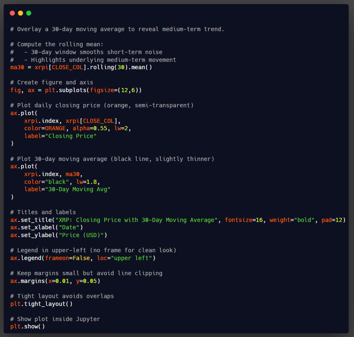Click the plt.show() call
Viewport: 354px width, 337px height.
coord(27,326)
